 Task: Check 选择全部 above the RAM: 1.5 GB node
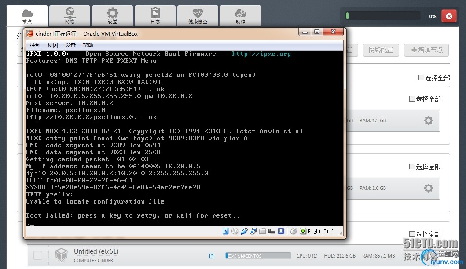[412, 98]
